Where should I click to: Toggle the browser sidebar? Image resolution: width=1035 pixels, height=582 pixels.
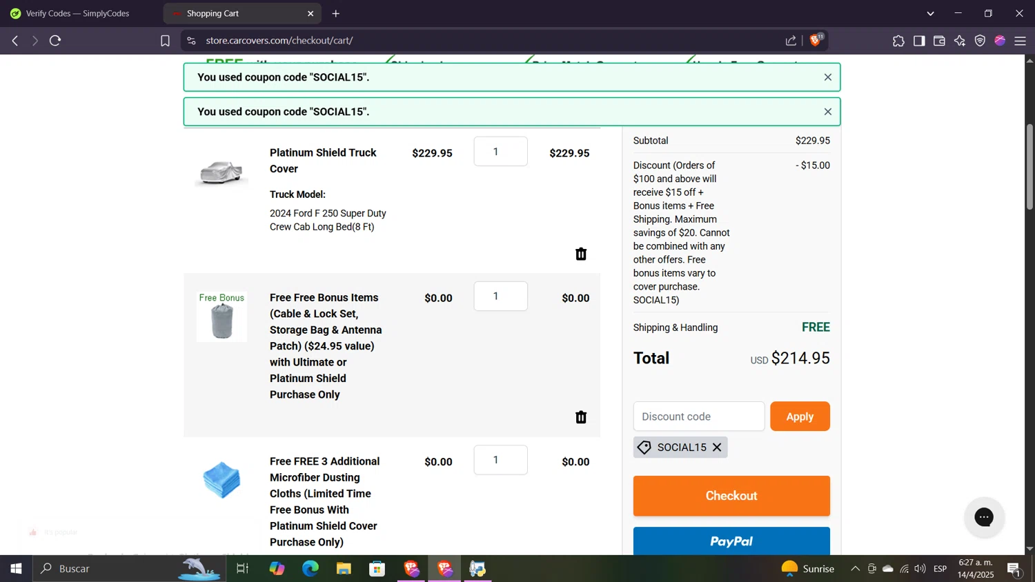click(x=919, y=41)
